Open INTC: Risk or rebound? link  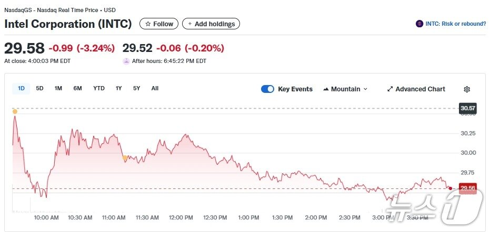click(x=455, y=24)
